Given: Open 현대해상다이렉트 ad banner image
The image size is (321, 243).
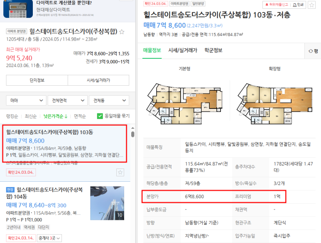Looking at the screenshot, I should click(x=18, y=9).
